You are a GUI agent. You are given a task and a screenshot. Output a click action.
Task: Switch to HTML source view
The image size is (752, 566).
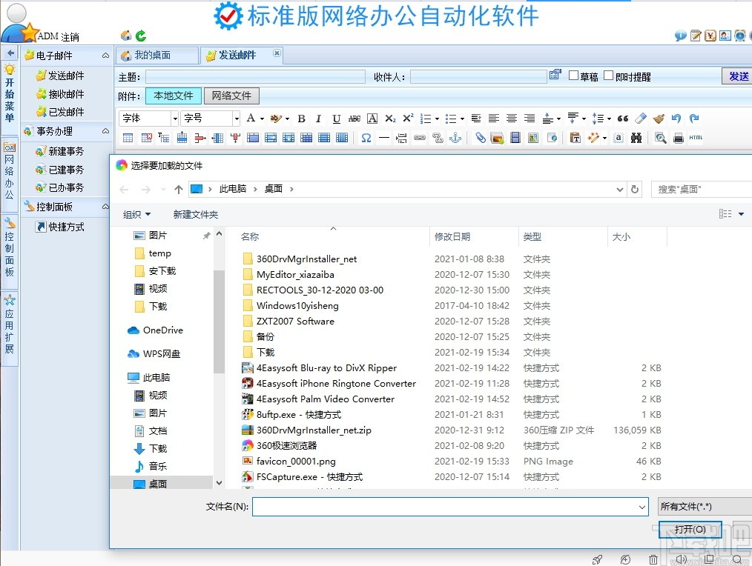(696, 137)
